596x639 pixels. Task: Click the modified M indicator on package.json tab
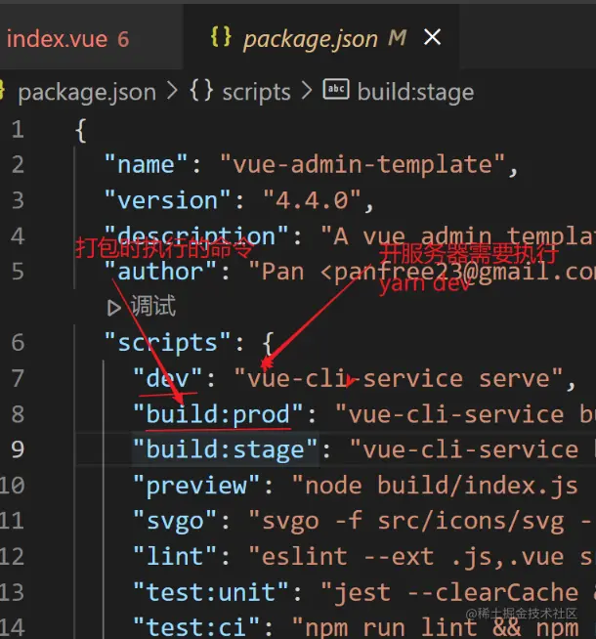pos(398,38)
